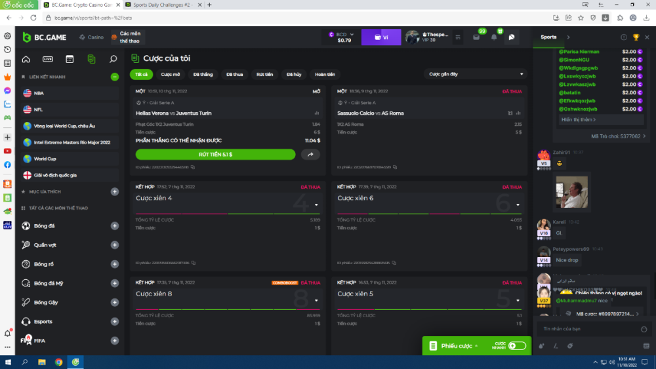Click the mail inbox icon in header

(x=476, y=37)
